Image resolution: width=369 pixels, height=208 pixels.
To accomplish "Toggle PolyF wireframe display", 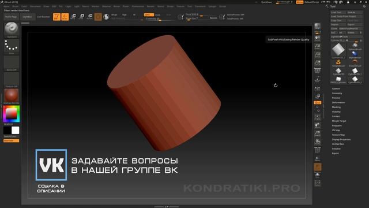I will click(x=318, y=150).
